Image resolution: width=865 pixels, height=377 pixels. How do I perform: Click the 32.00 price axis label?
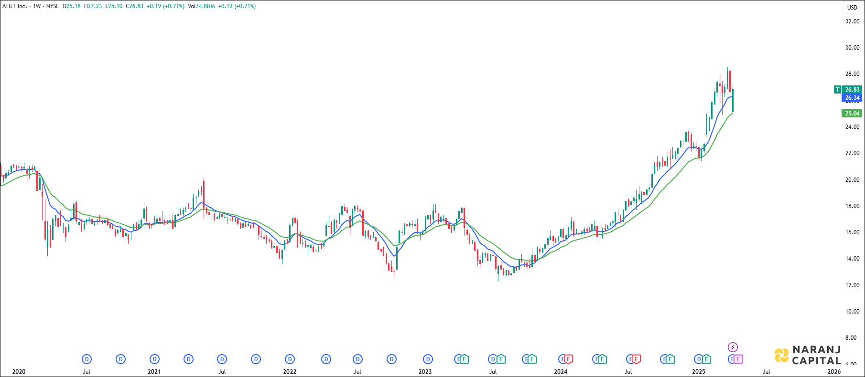pos(852,21)
